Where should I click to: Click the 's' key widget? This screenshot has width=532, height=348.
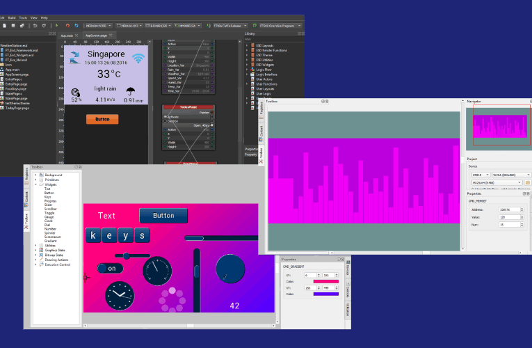pos(142,235)
